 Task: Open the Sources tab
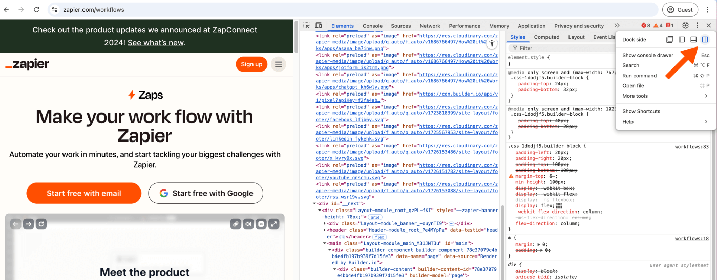tap(401, 26)
